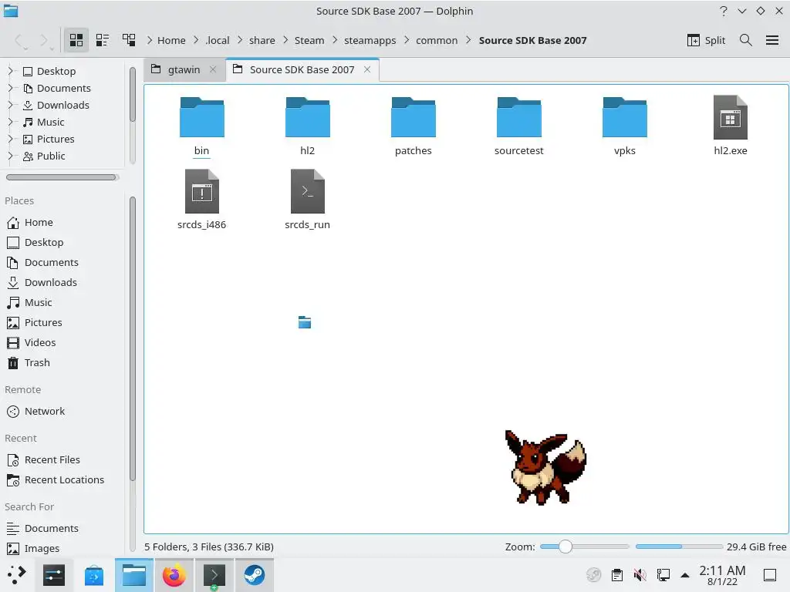The image size is (790, 592).
Task: Navigate to common in breadcrumb
Action: point(437,40)
